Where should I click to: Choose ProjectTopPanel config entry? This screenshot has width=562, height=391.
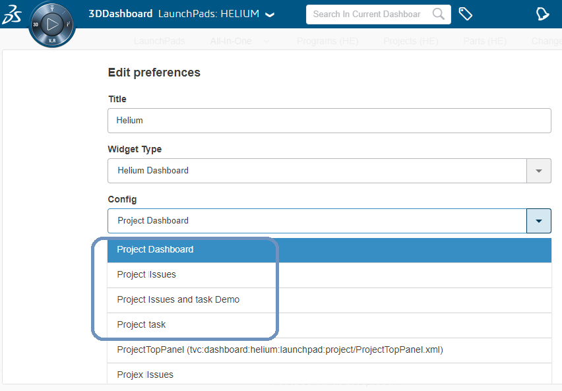(x=280, y=350)
